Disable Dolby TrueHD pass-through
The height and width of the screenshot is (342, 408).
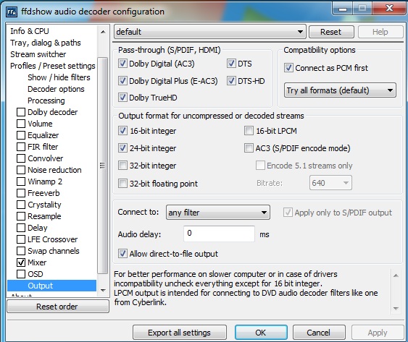pos(122,98)
